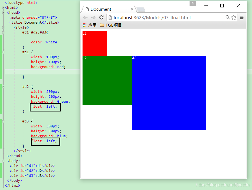Click the "<!doctype html>" code line

point(21,2)
